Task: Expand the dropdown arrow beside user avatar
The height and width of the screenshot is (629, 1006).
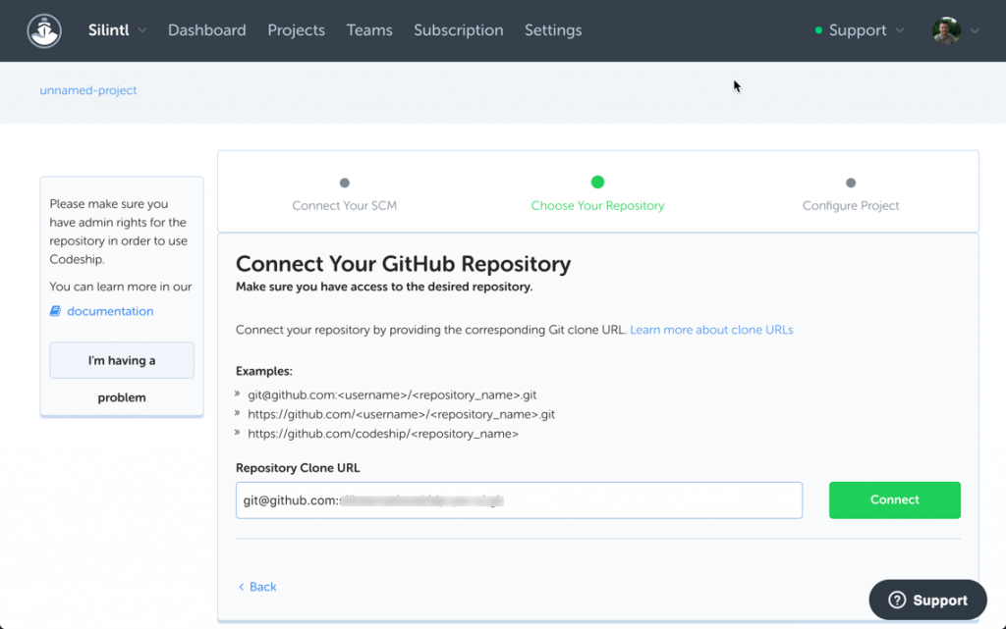Action: tap(975, 30)
